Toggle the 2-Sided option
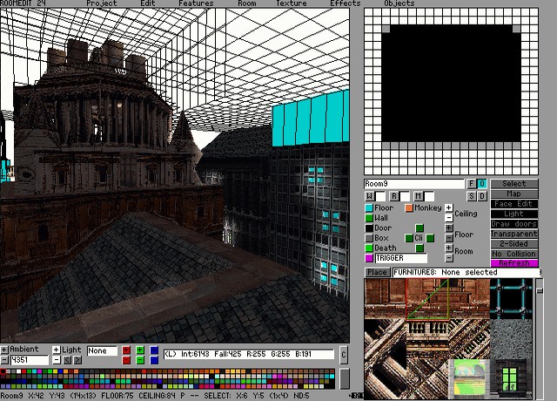This screenshot has width=557, height=401. point(513,243)
